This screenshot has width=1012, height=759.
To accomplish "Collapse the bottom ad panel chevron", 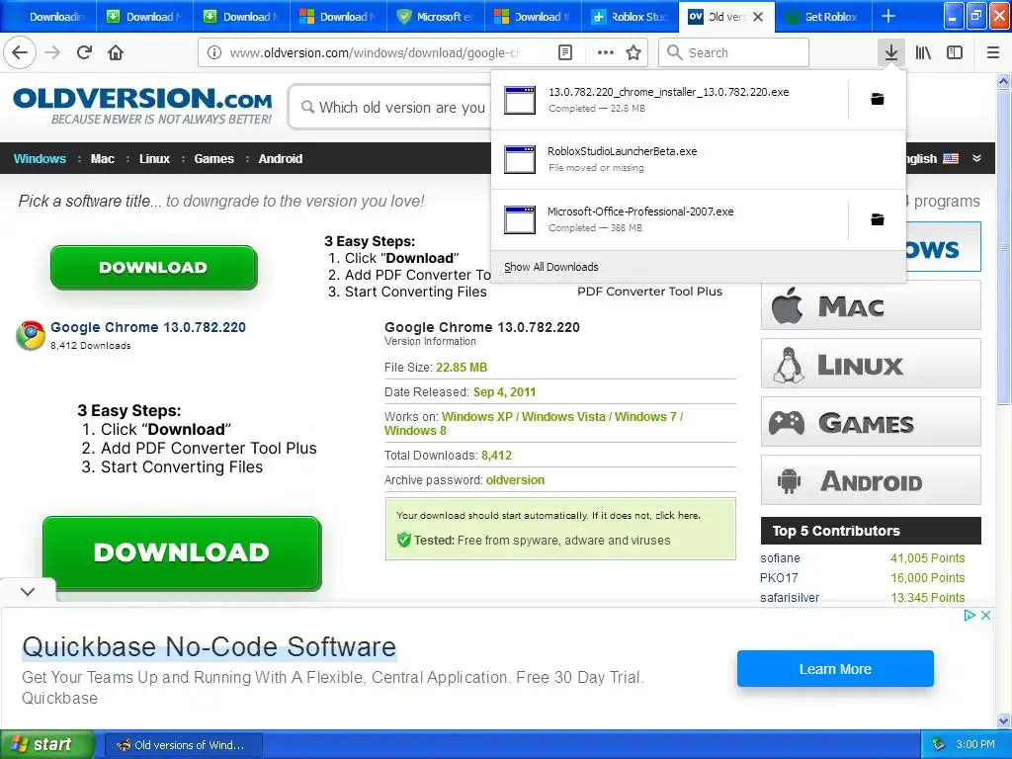I will tap(28, 591).
